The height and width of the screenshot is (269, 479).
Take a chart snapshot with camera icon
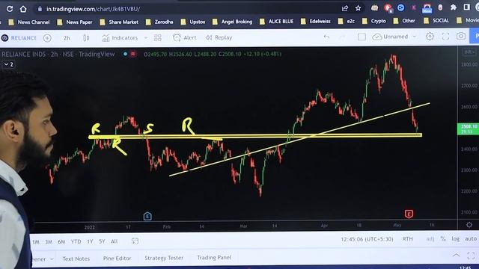pyautogui.click(x=461, y=36)
